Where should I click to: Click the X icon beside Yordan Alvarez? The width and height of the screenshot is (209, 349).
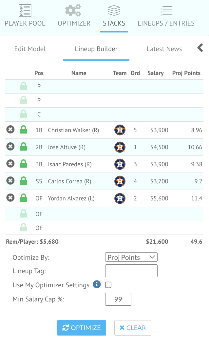[10, 198]
